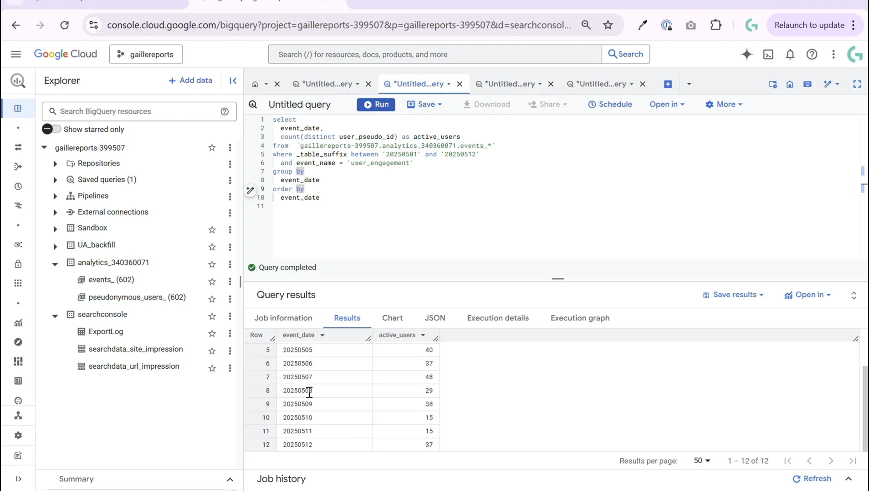Refresh the job history
This screenshot has height=491, width=869.
(812, 479)
